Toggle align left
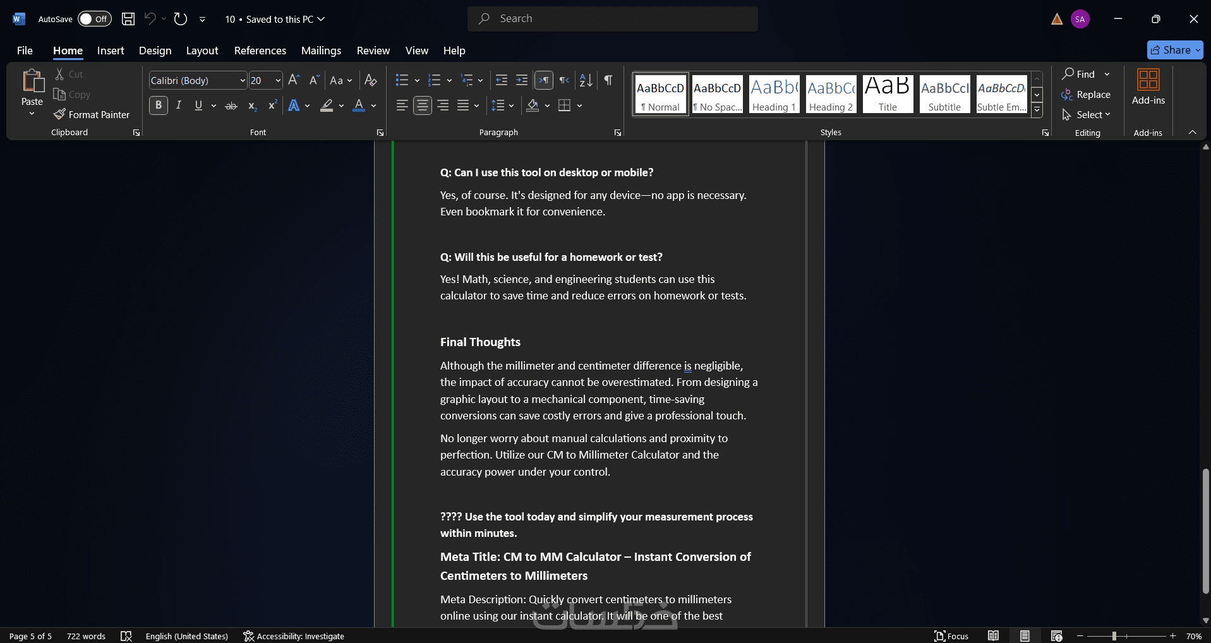The width and height of the screenshot is (1211, 643). coord(402,105)
